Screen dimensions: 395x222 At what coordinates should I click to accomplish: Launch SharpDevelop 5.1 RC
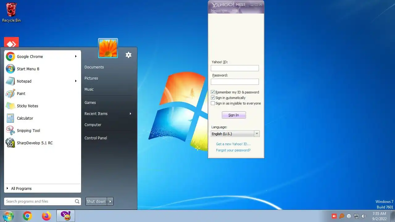(42, 143)
